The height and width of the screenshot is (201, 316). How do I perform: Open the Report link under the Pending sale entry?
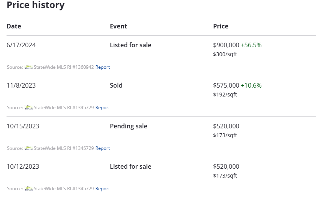click(x=103, y=148)
